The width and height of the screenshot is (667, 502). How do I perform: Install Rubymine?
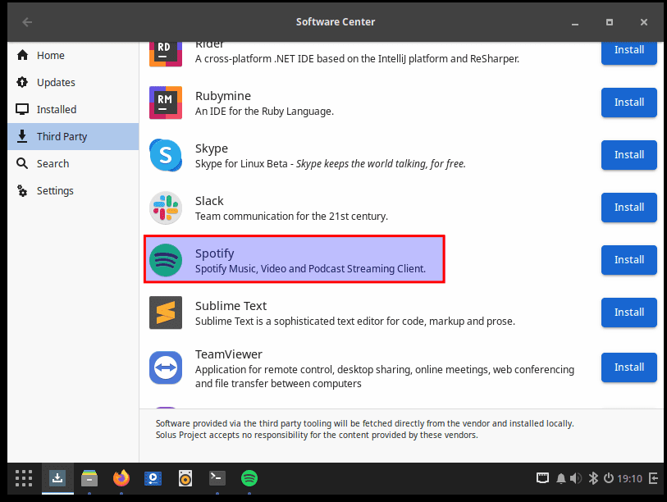click(x=628, y=103)
